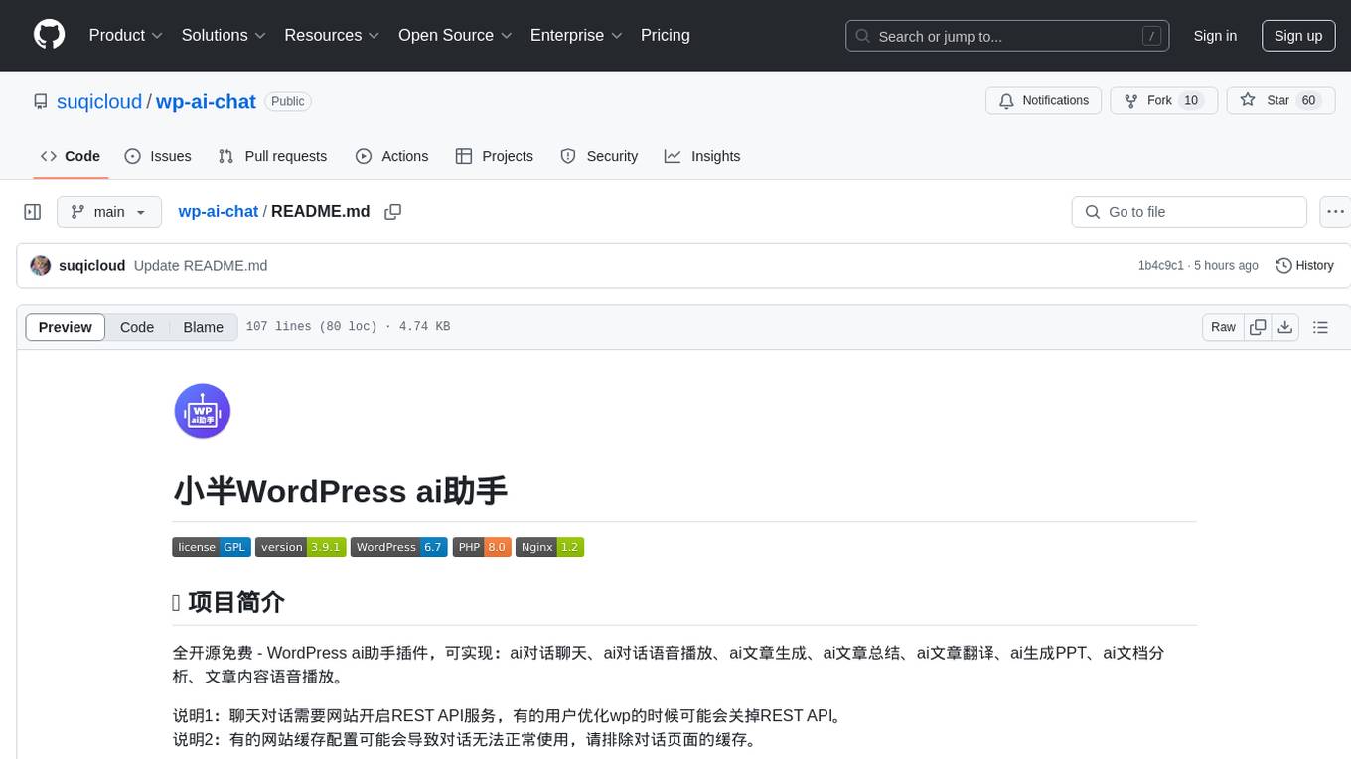
Task: Click the Sign up button
Action: tap(1298, 36)
